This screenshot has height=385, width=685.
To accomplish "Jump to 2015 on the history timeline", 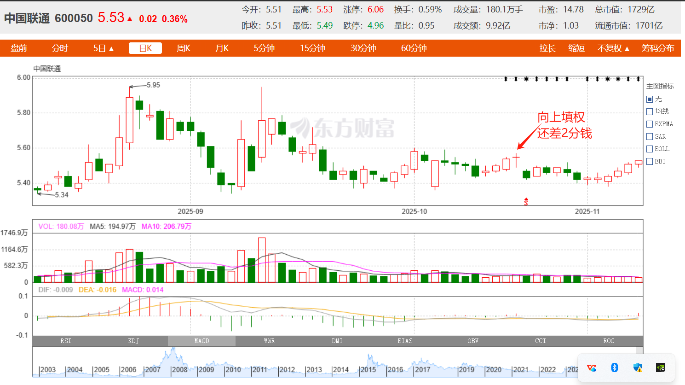I will 368,370.
